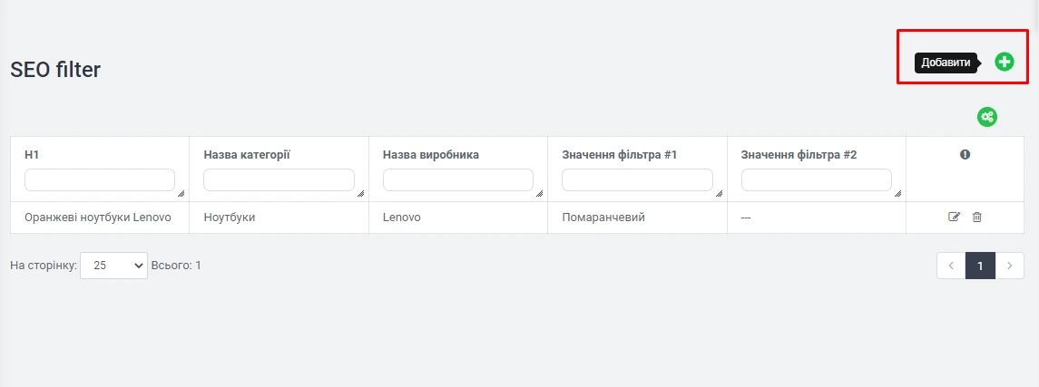Image resolution: width=1039 pixels, height=387 pixels.
Task: Open settings via green gears icon
Action: point(987,117)
